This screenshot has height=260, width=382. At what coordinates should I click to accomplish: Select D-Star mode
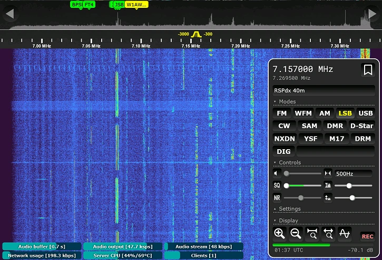click(362, 126)
